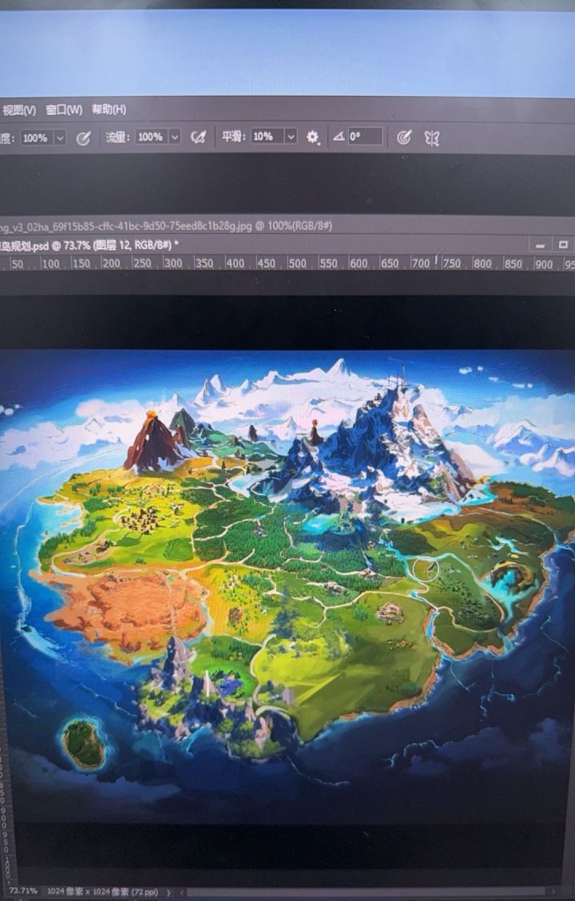Open status bar arrow beside document size
Image resolution: width=575 pixels, height=901 pixels.
[169, 891]
